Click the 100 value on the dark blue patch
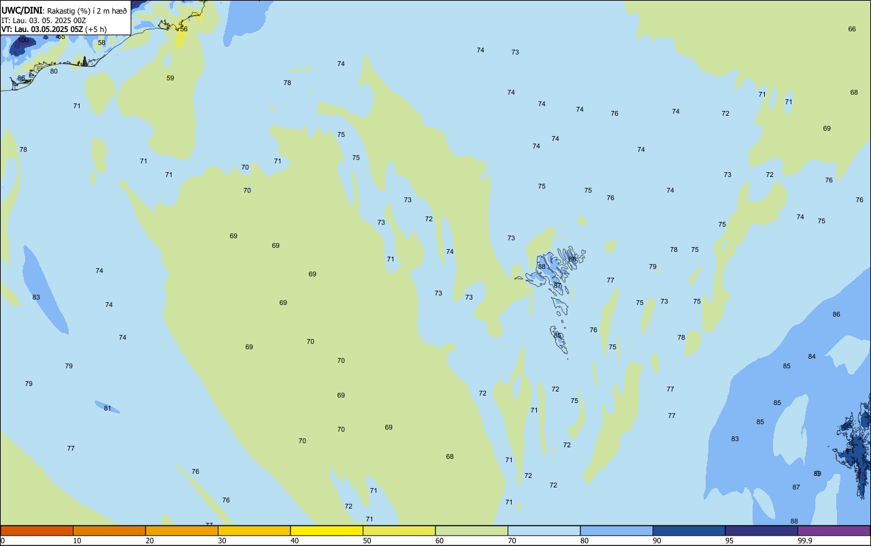The width and height of the screenshot is (871, 546). [23, 40]
